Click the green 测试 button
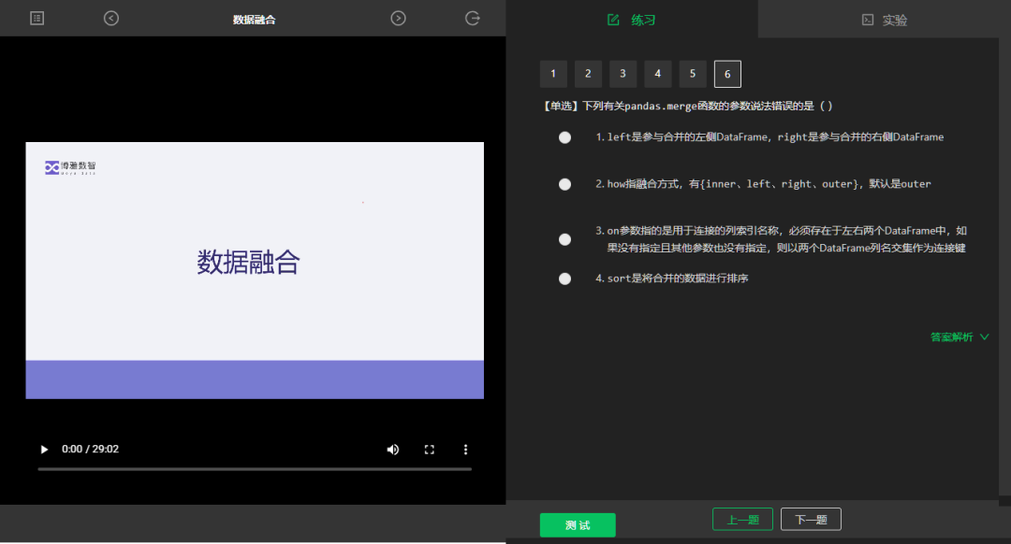The image size is (1011, 544). pos(578,525)
